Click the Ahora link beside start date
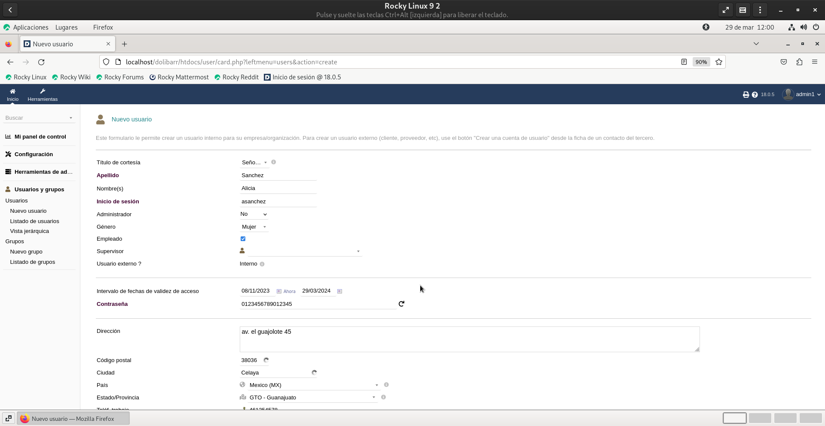The height and width of the screenshot is (426, 825). pos(289,291)
